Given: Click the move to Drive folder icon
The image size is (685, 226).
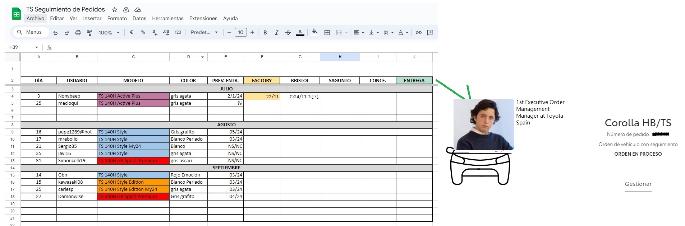Looking at the screenshot, I should 126,10.
